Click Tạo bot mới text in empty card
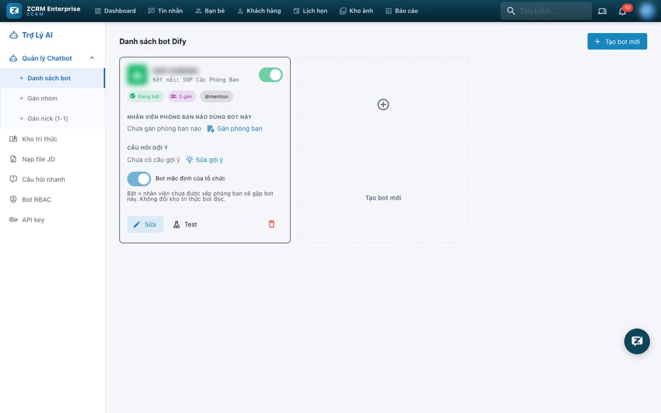 383,198
